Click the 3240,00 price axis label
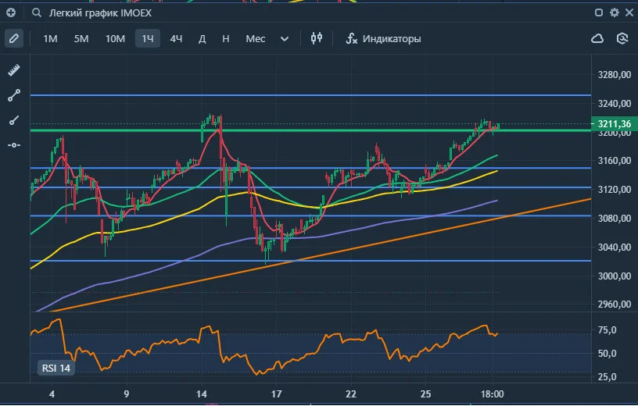This screenshot has height=406, width=638. pyautogui.click(x=614, y=104)
